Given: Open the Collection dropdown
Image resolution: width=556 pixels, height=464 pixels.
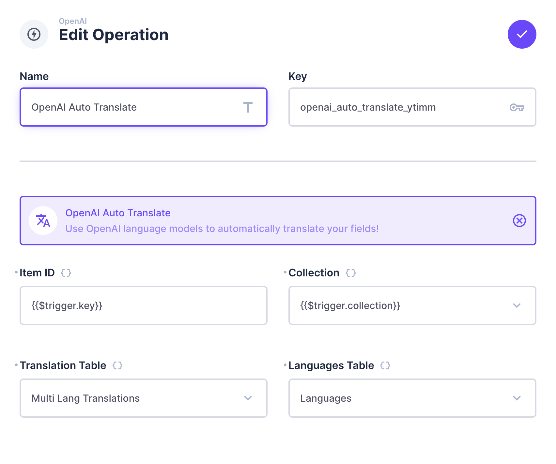Looking at the screenshot, I should click(412, 305).
